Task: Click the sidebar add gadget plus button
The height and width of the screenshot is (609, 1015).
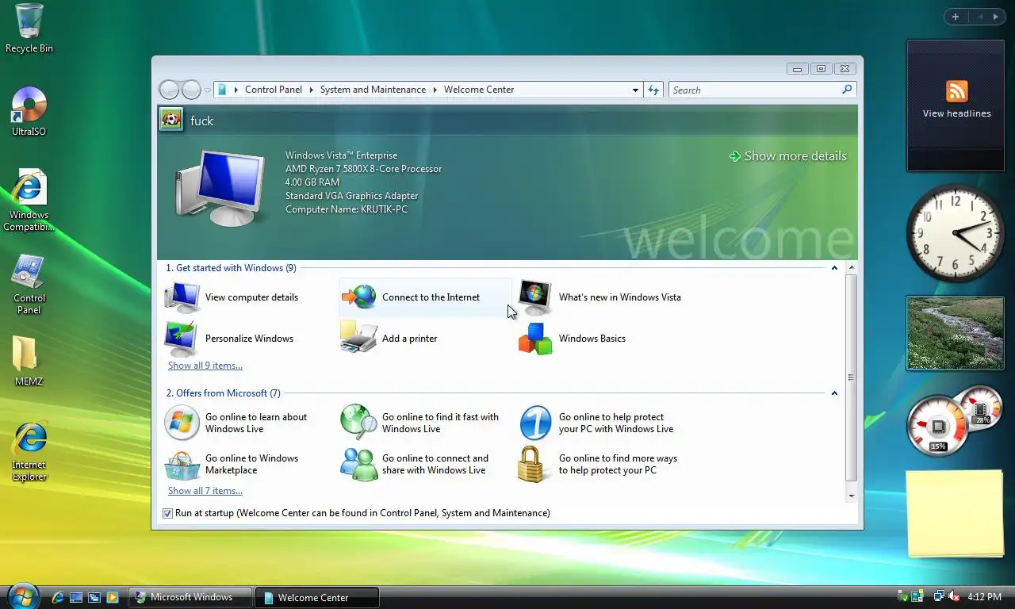Action: (x=956, y=17)
